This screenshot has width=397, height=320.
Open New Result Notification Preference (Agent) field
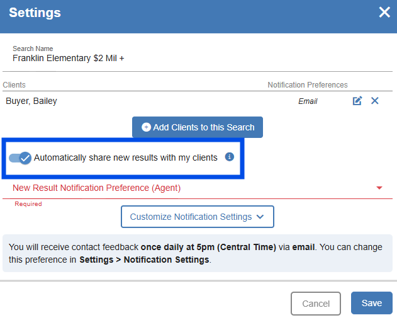[x=189, y=188]
